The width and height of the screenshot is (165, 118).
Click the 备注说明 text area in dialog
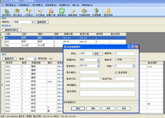pyautogui.click(x=107, y=93)
